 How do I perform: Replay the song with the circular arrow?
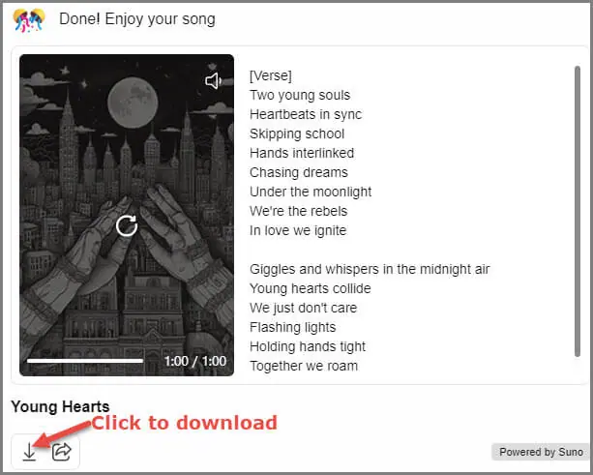pyautogui.click(x=127, y=226)
